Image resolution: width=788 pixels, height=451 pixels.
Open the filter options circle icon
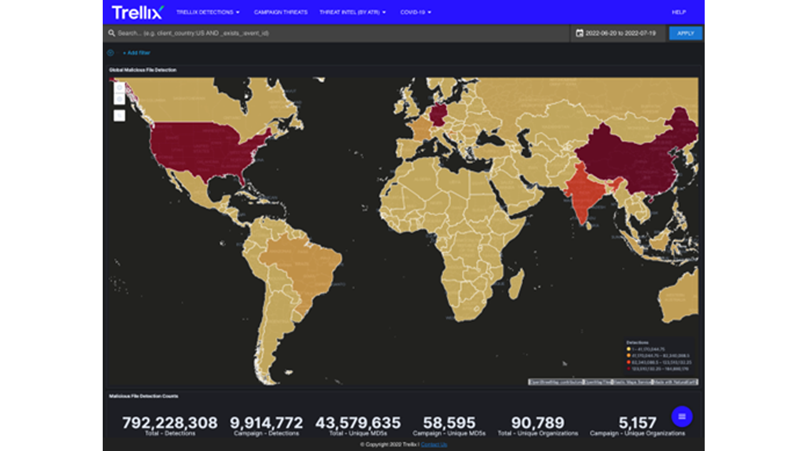coord(111,53)
